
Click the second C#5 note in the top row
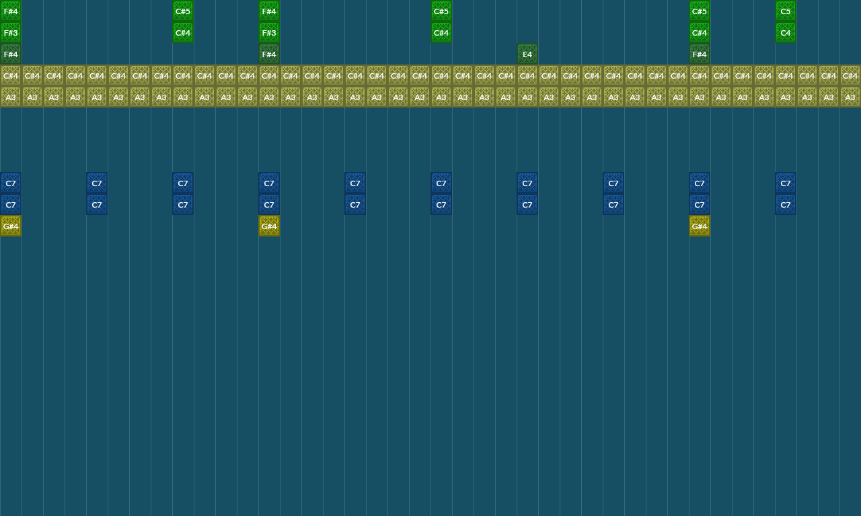(x=441, y=11)
